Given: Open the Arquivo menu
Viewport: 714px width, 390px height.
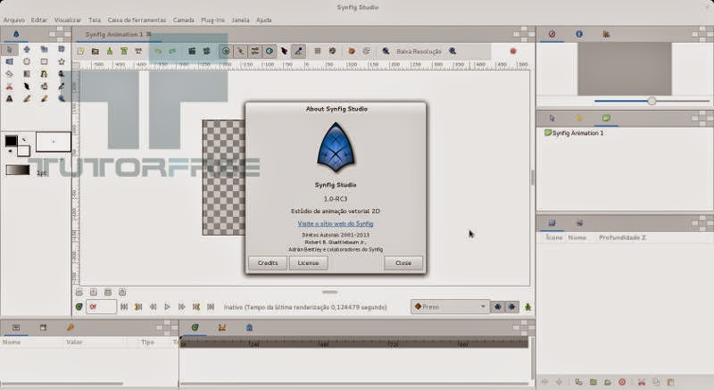Looking at the screenshot, I should (14, 20).
